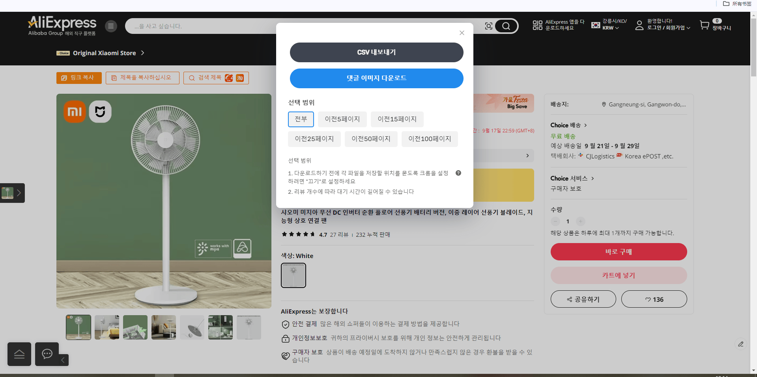Expand the Original Xiaomi Store chevron
The height and width of the screenshot is (377, 757).
143,53
